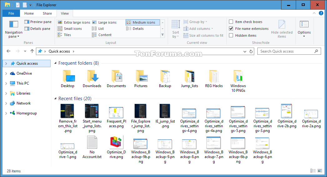The width and height of the screenshot is (327, 177).
Task: Uncheck File name extensions
Action: pos(249,29)
